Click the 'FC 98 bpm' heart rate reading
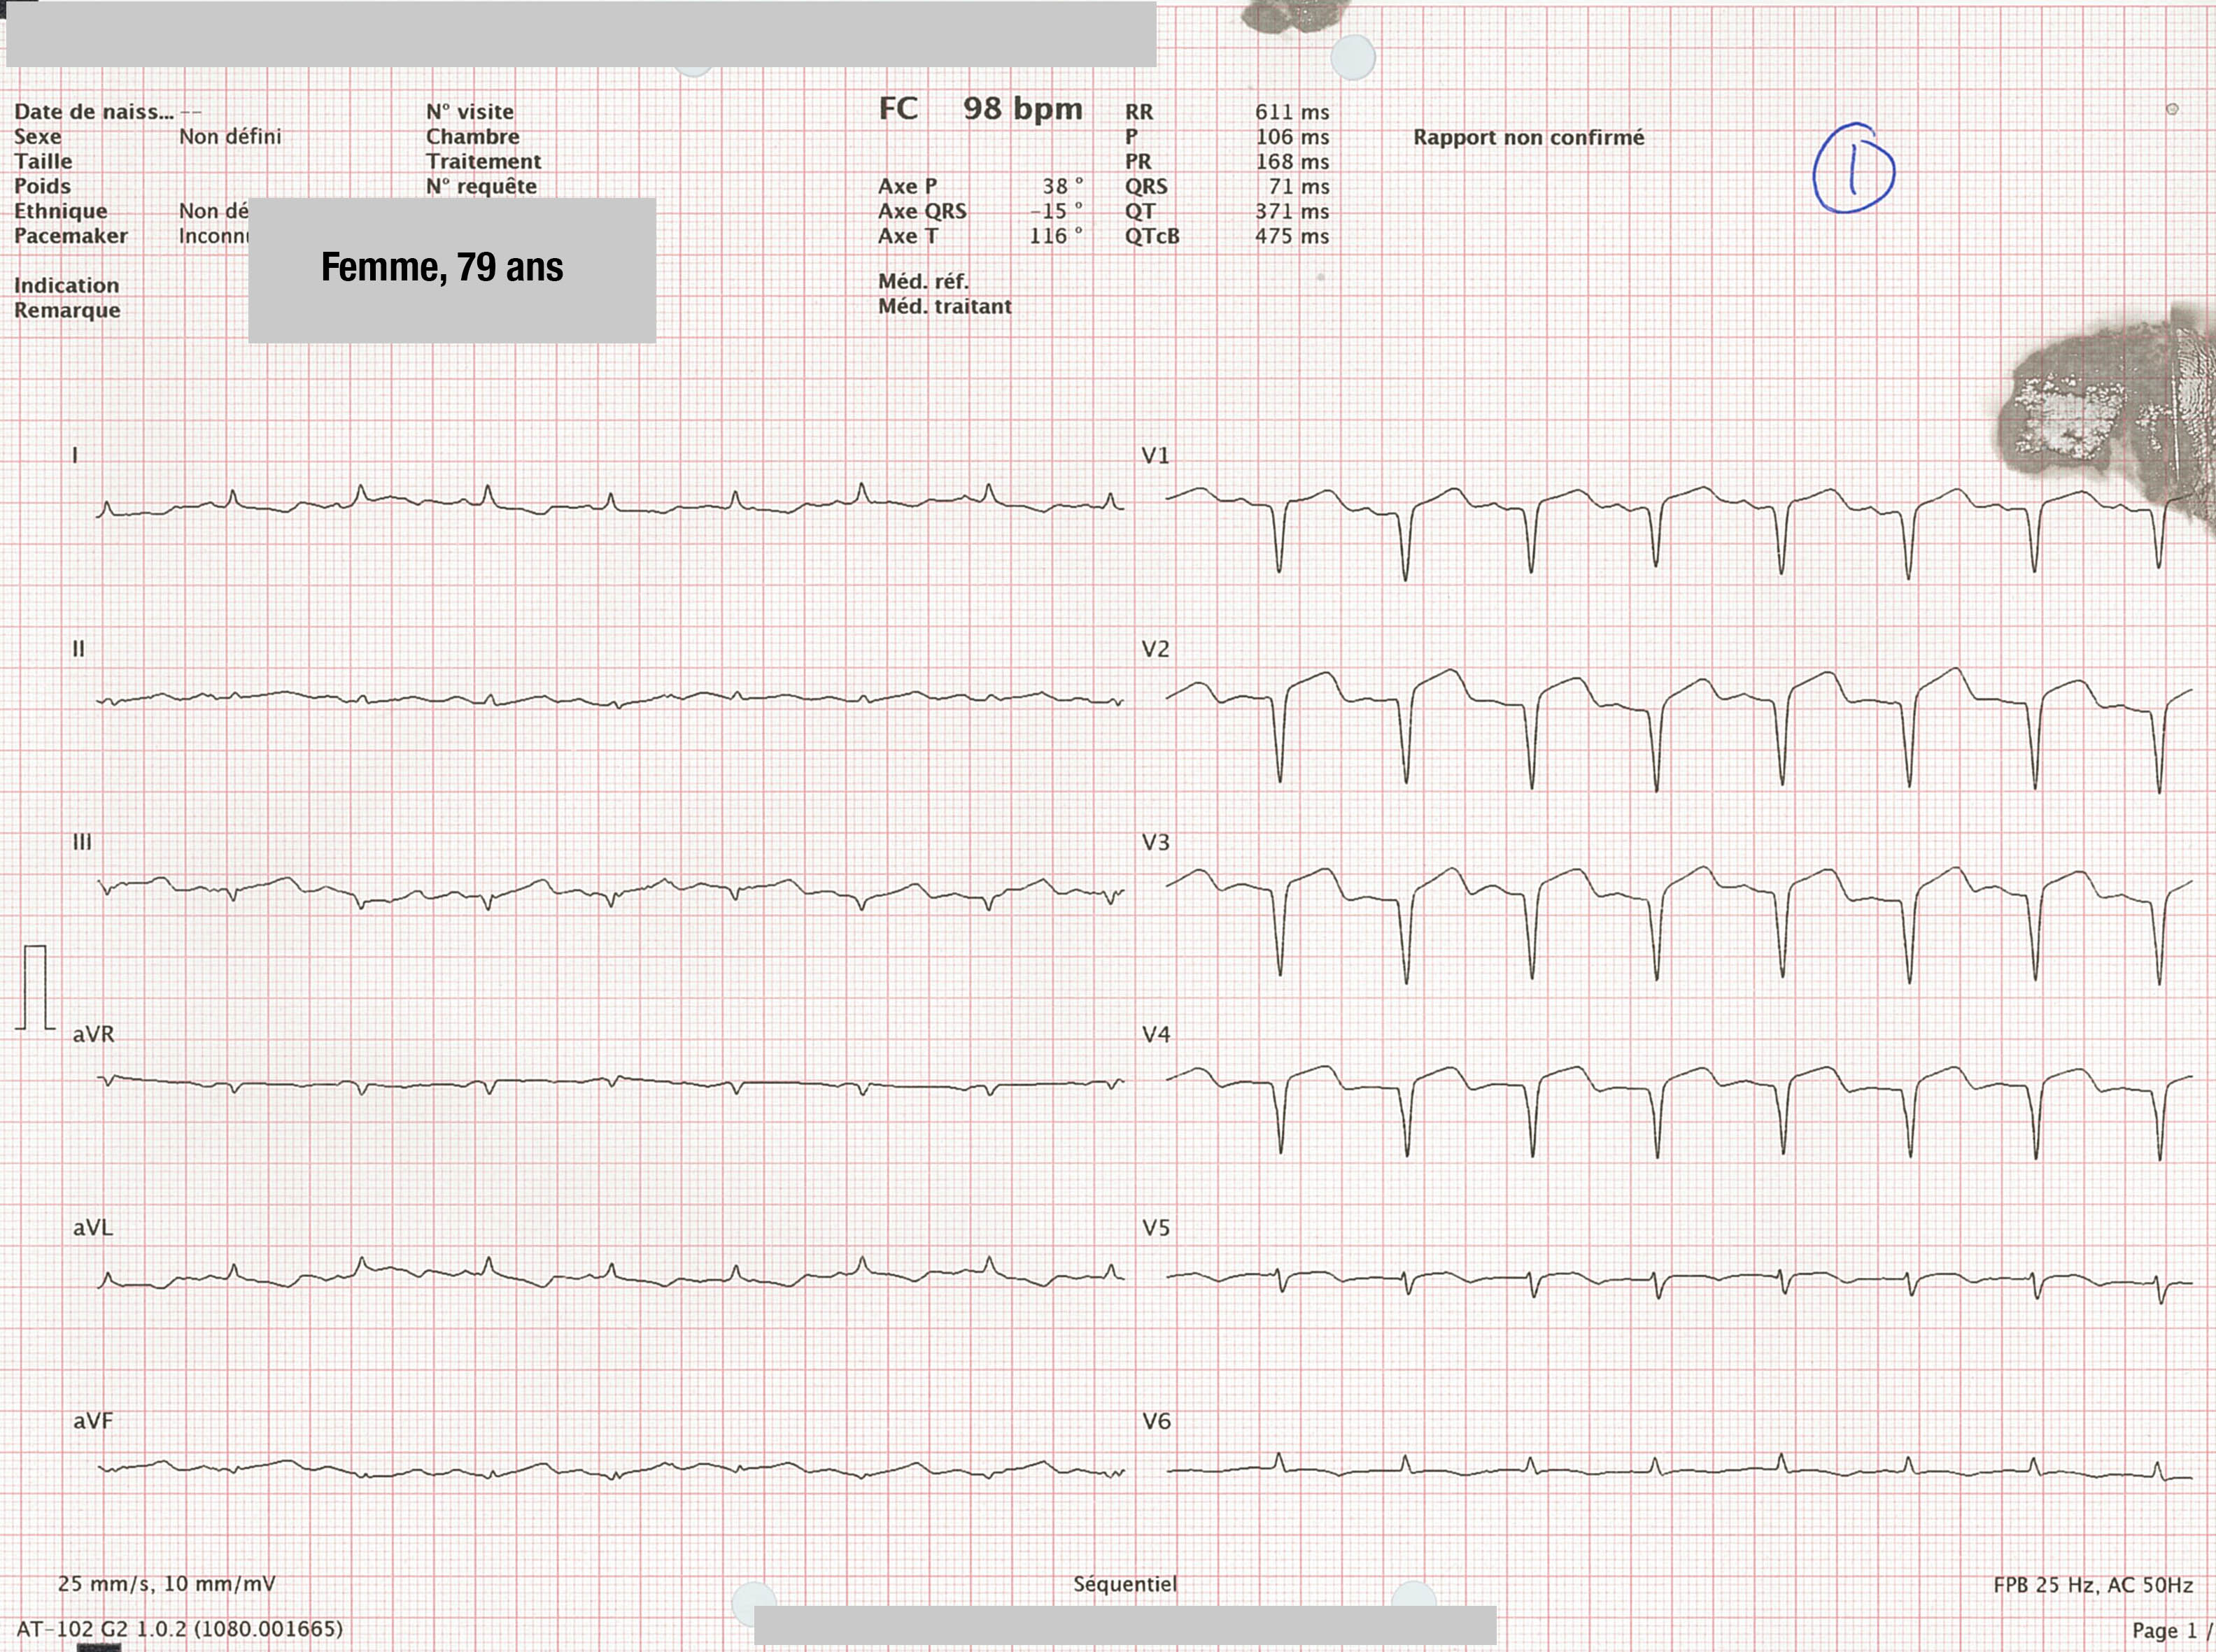This screenshot has height=1652, width=2216. click(x=980, y=108)
